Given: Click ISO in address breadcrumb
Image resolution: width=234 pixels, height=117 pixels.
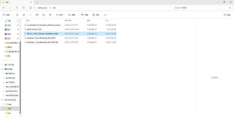Looking at the screenshot, I should (x=54, y=8).
